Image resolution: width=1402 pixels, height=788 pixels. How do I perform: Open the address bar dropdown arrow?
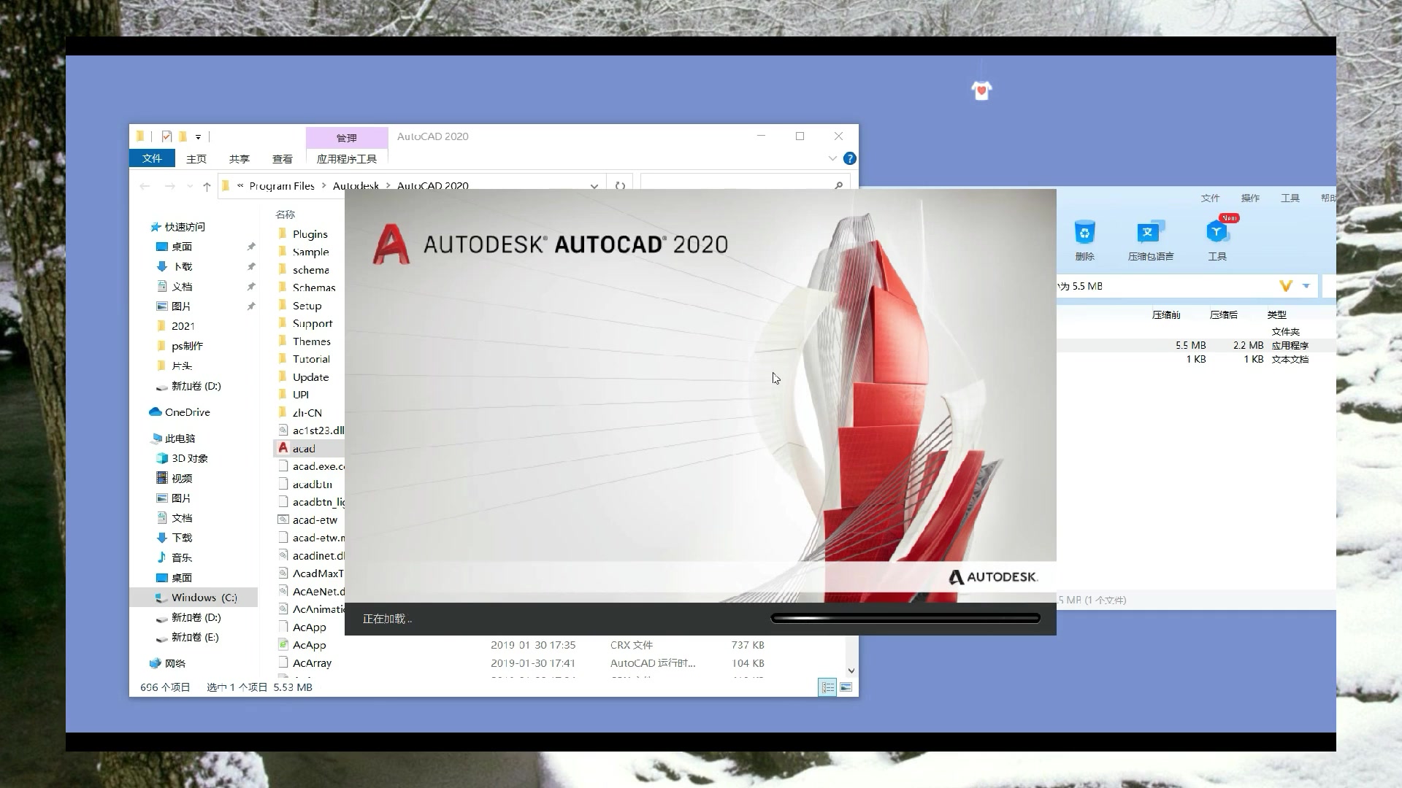pos(594,185)
